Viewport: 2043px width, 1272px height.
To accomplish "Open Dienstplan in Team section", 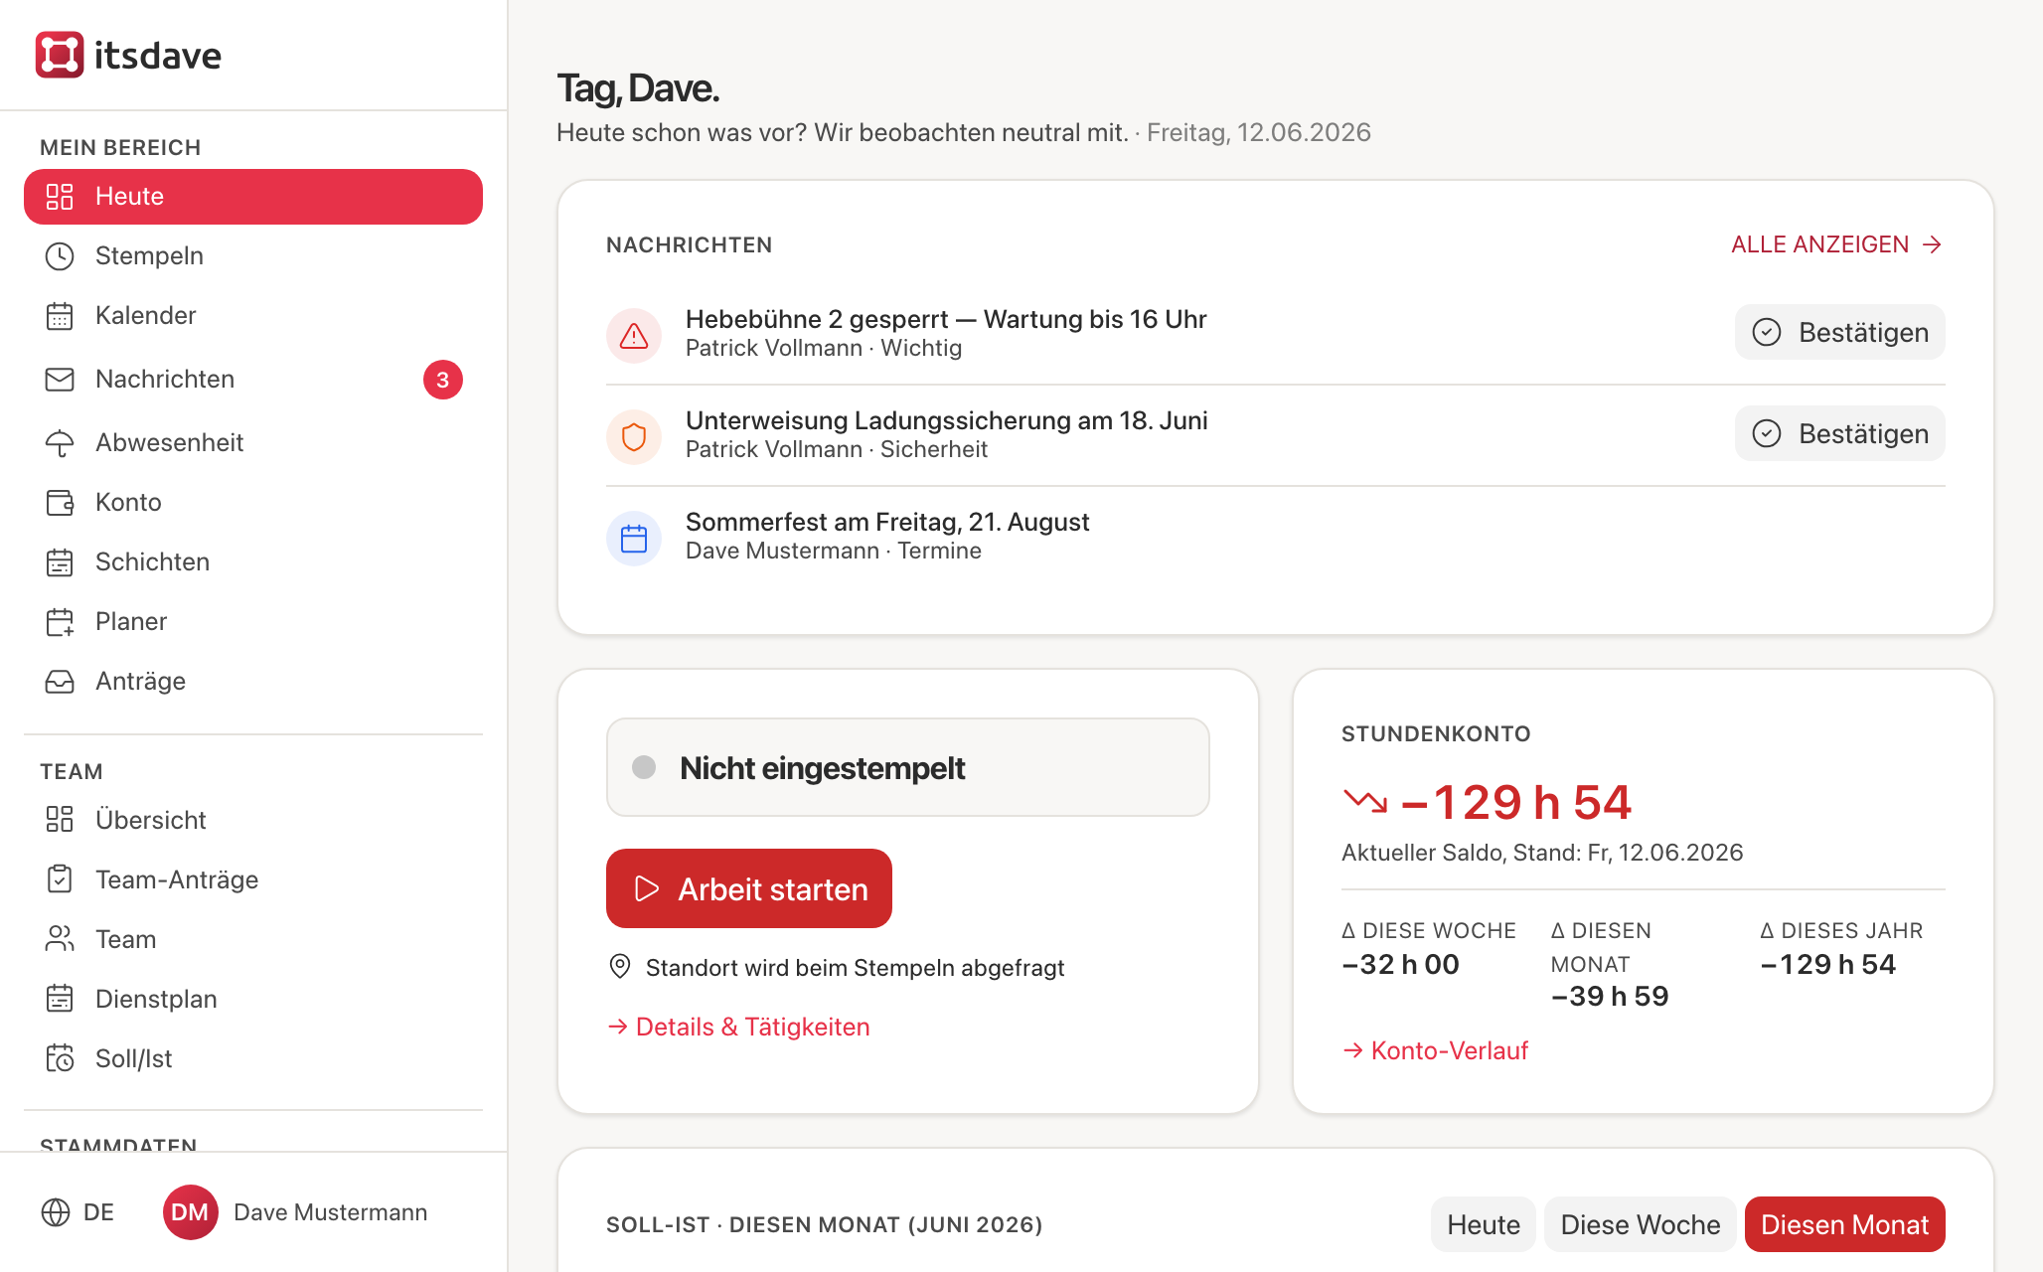I will point(253,999).
